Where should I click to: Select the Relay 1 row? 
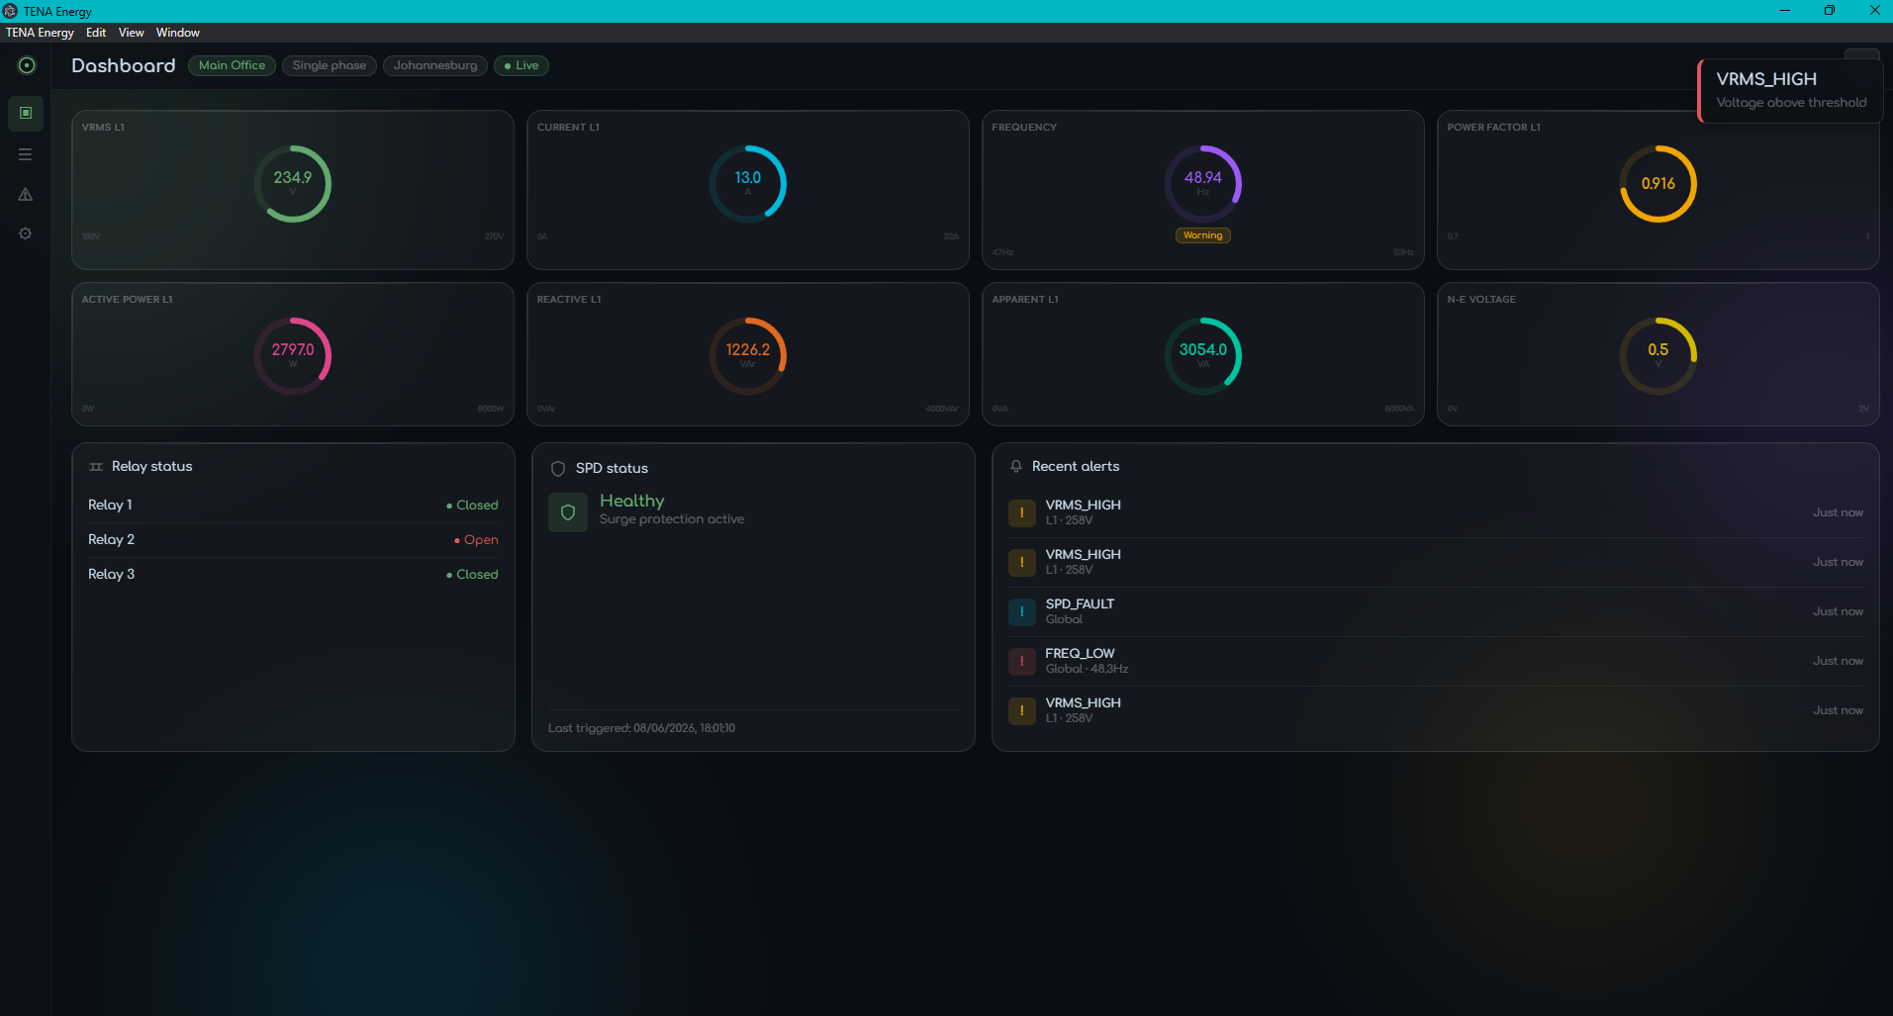coord(293,505)
